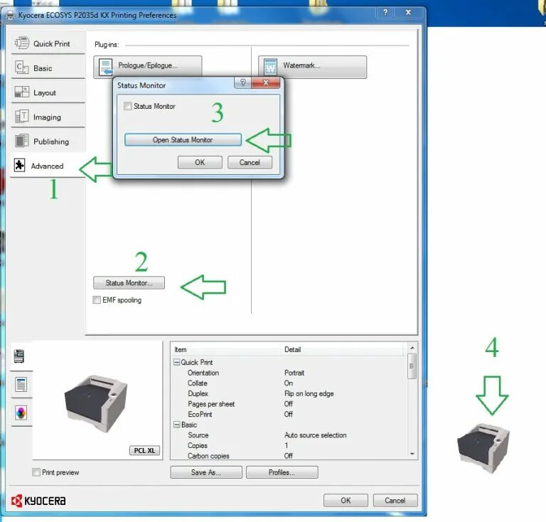Image resolution: width=546 pixels, height=522 pixels.
Task: Enable the Status Monitor checkbox
Action: coord(128,106)
